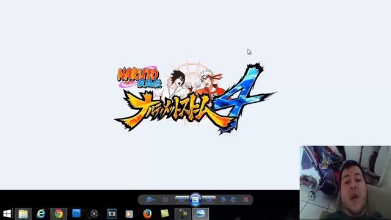Viewport: 391px width, 220px height.
Task: Open the filmstrip video app on taskbar
Action: tap(112, 214)
